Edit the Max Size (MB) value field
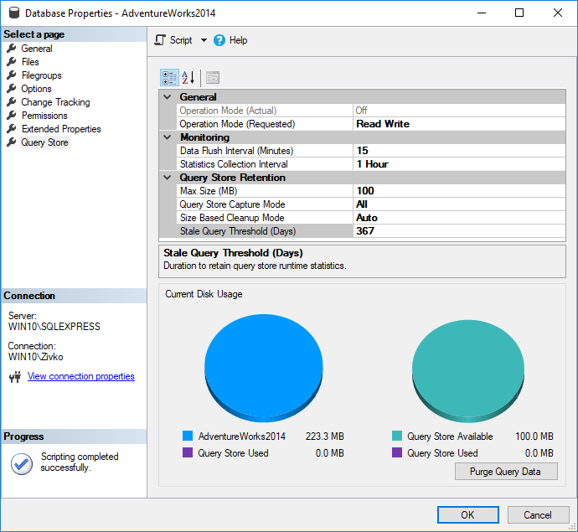The image size is (578, 532). click(459, 191)
